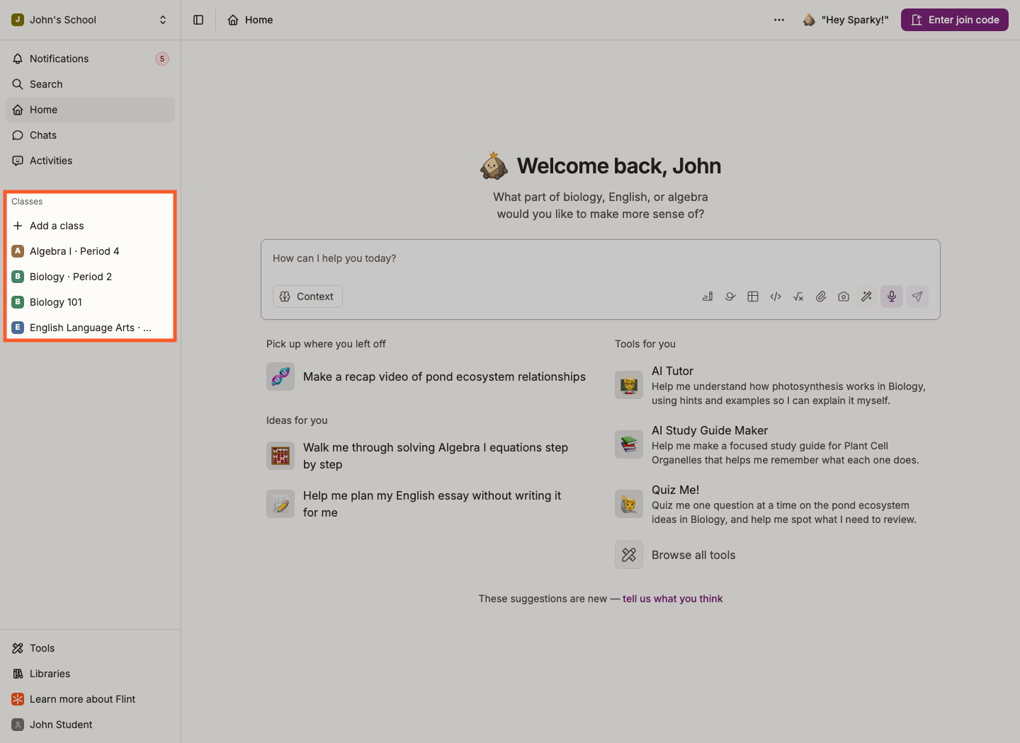This screenshot has height=743, width=1020.
Task: Click the AI Study Guide Maker icon
Action: [629, 444]
